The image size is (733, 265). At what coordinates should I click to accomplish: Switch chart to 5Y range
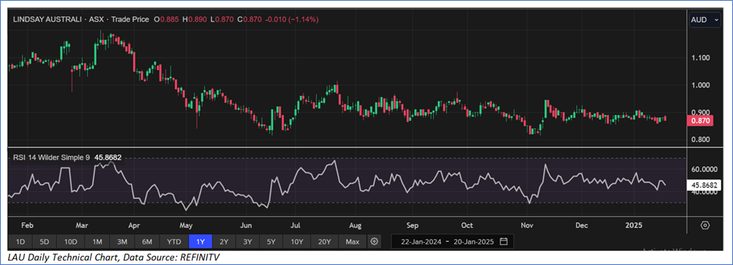point(272,241)
